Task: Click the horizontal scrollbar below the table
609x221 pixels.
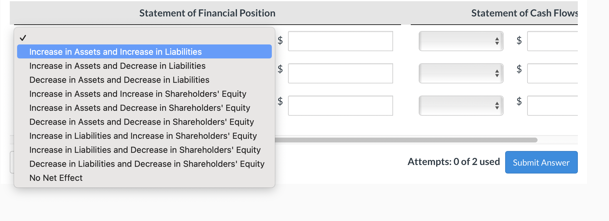Action: 406,139
